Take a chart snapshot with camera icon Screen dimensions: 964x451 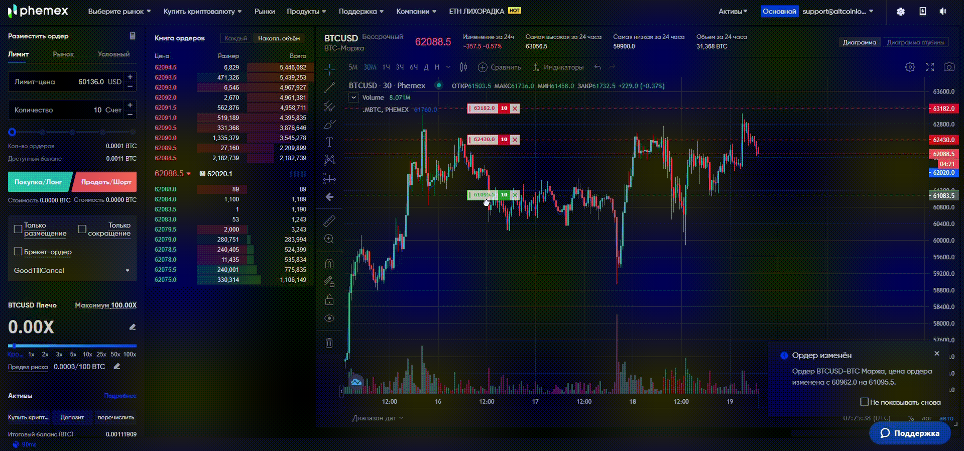pyautogui.click(x=949, y=67)
